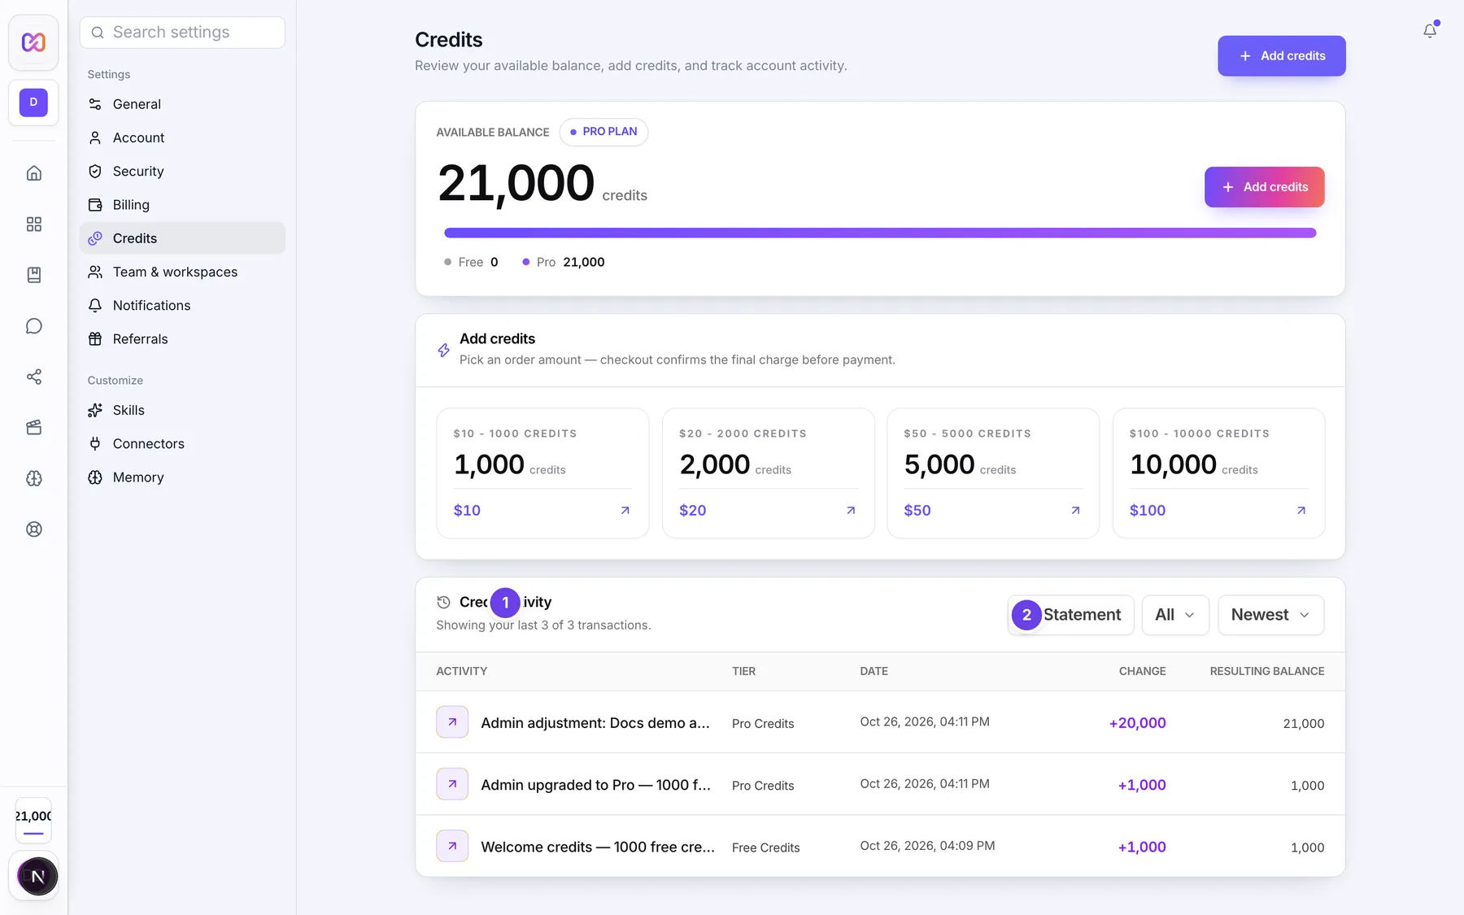The width and height of the screenshot is (1464, 915).
Task: Select the 1,000 credits package card
Action: click(x=542, y=473)
